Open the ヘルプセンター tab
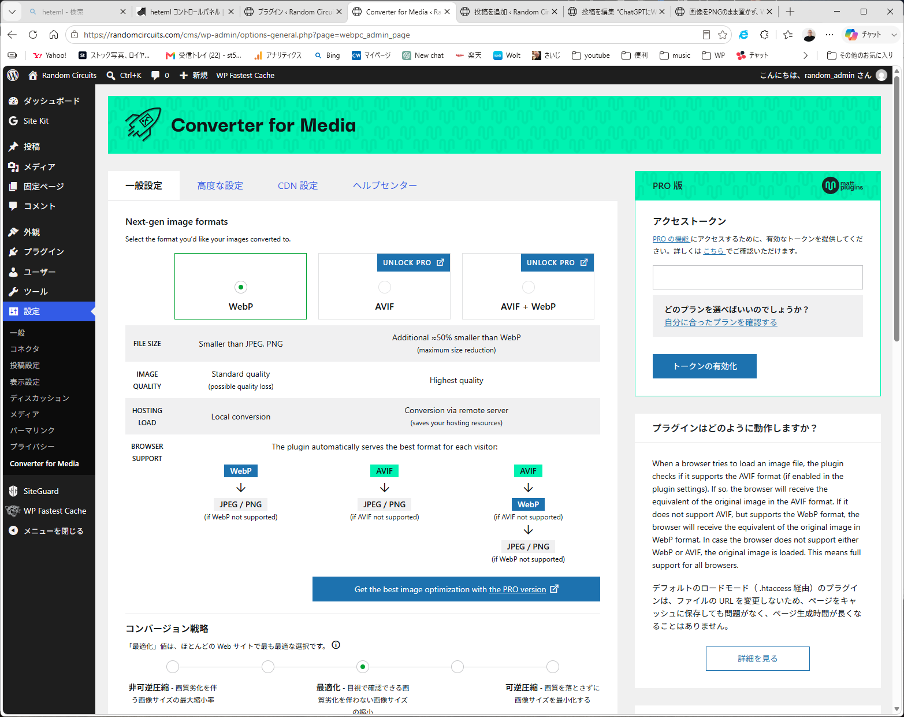 [385, 185]
